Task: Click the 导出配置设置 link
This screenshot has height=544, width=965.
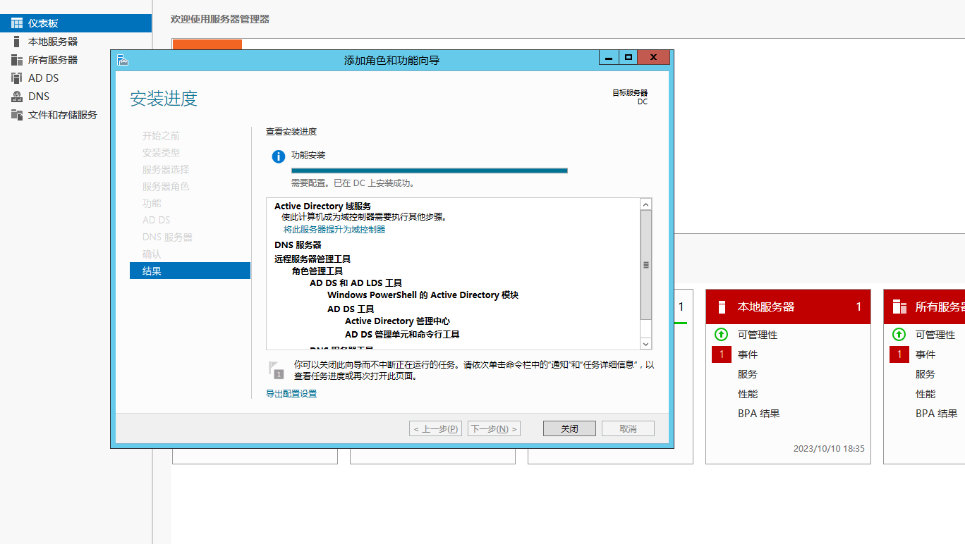Action: coord(291,394)
